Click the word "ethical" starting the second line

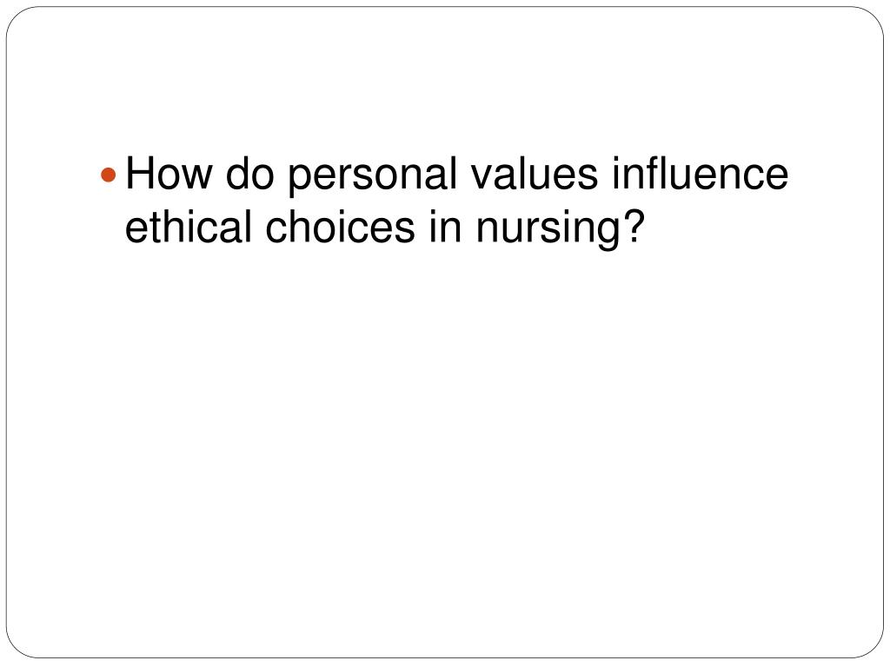click(x=189, y=227)
